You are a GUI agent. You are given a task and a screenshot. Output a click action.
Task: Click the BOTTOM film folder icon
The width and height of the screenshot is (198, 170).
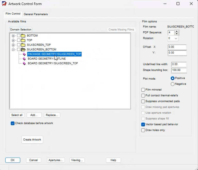23,36
